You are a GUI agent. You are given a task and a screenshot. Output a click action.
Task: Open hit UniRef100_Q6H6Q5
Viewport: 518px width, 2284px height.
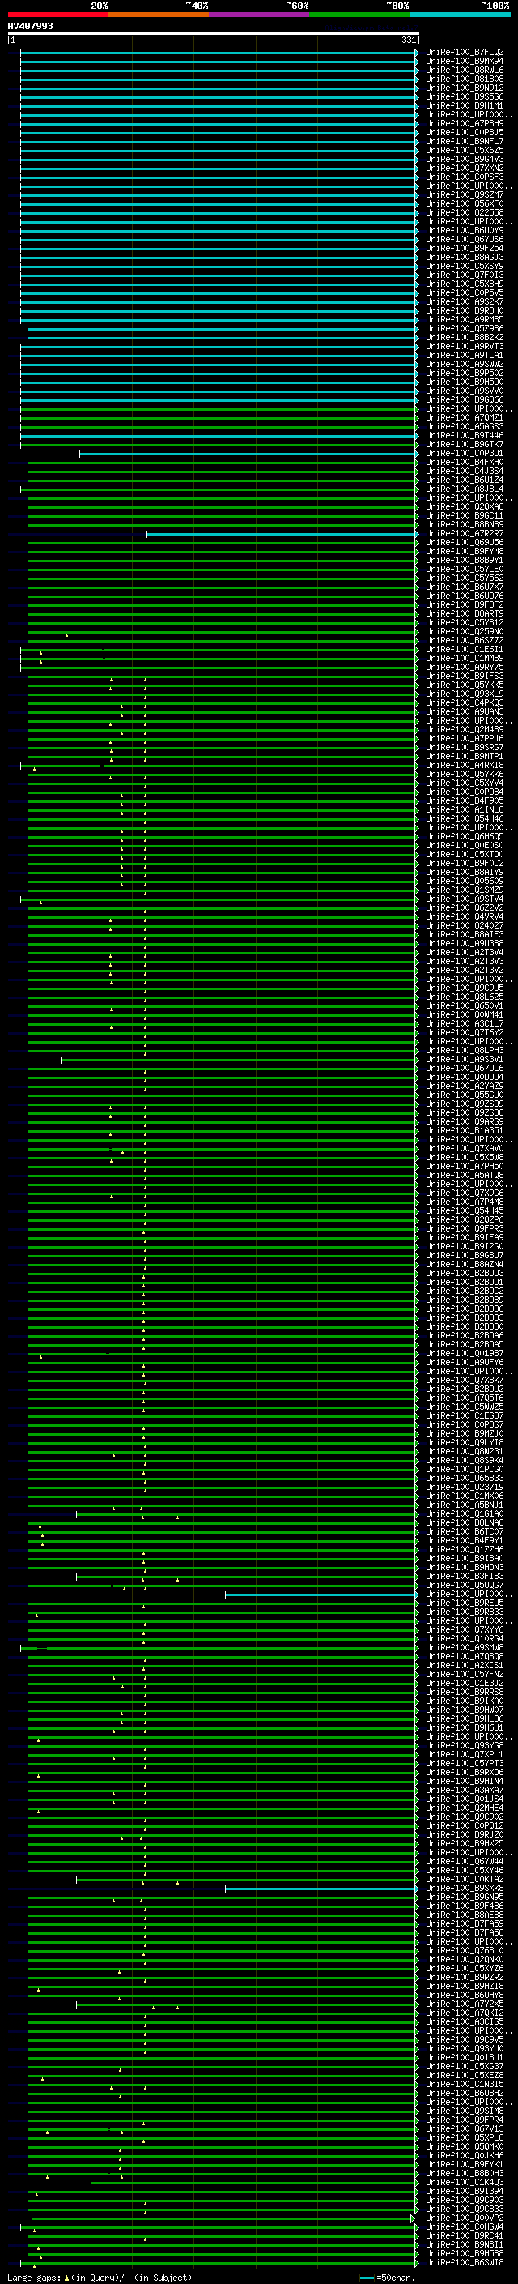465,836
